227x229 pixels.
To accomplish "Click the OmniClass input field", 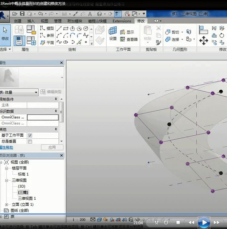I will pos(43,117).
